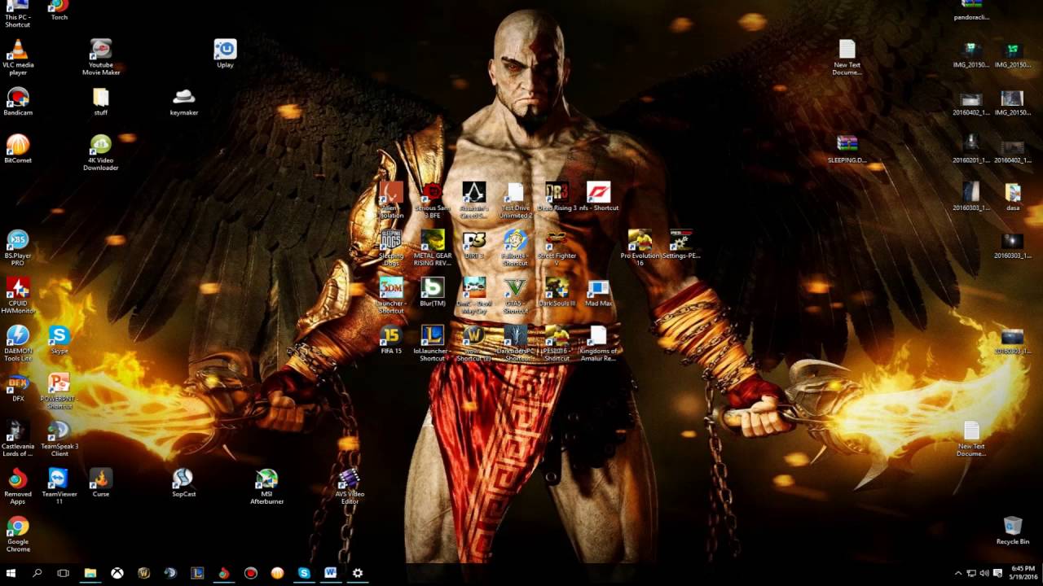Open TeamSpeak 3 Client icon
Viewport: 1043px width, 586px height.
point(59,439)
